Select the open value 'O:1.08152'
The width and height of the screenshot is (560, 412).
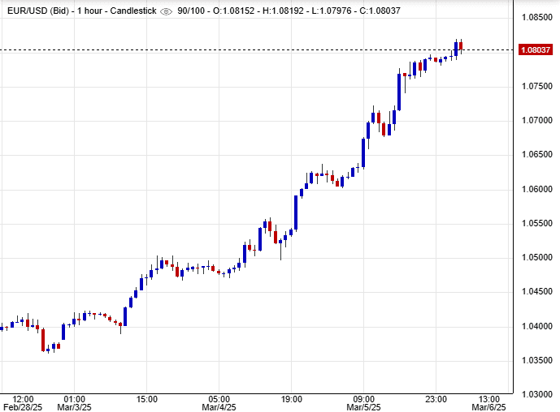coord(233,11)
